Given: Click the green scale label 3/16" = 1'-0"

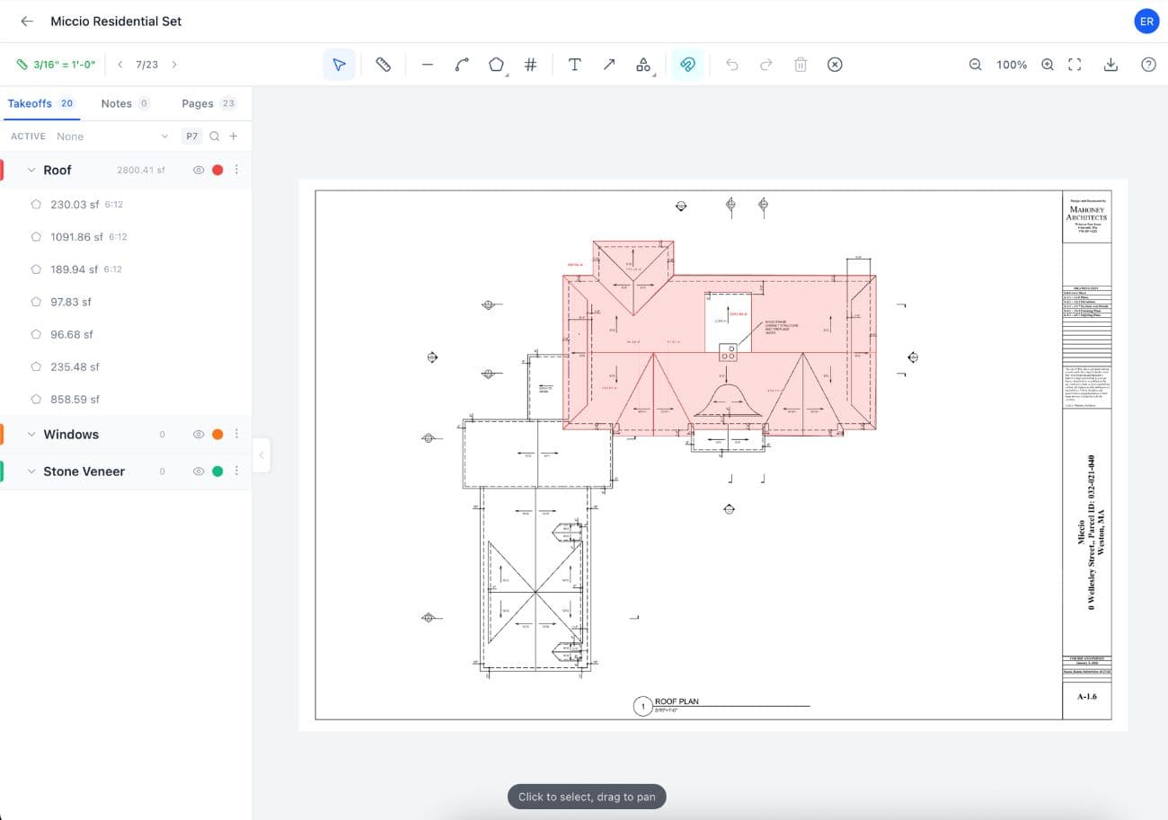Looking at the screenshot, I should click(x=55, y=64).
